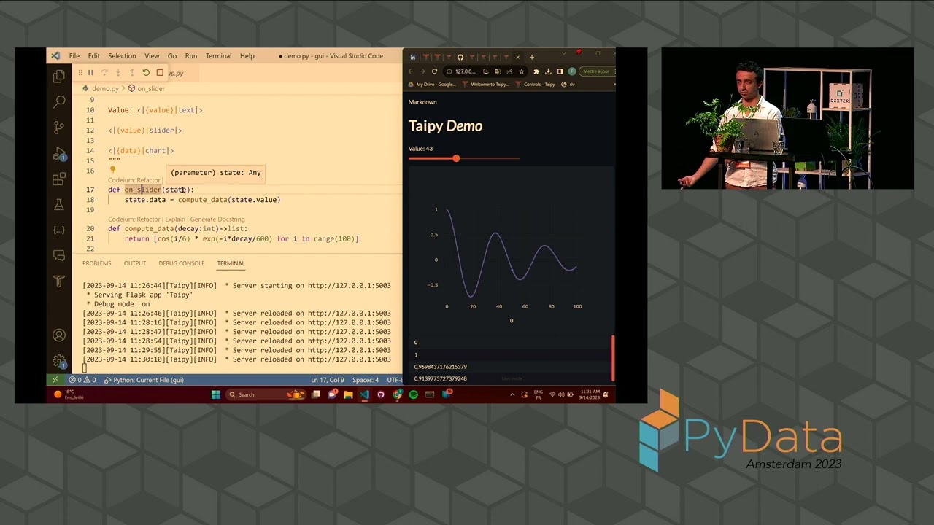Bookmark the page with the star icon
934x525 pixels.
(x=521, y=71)
